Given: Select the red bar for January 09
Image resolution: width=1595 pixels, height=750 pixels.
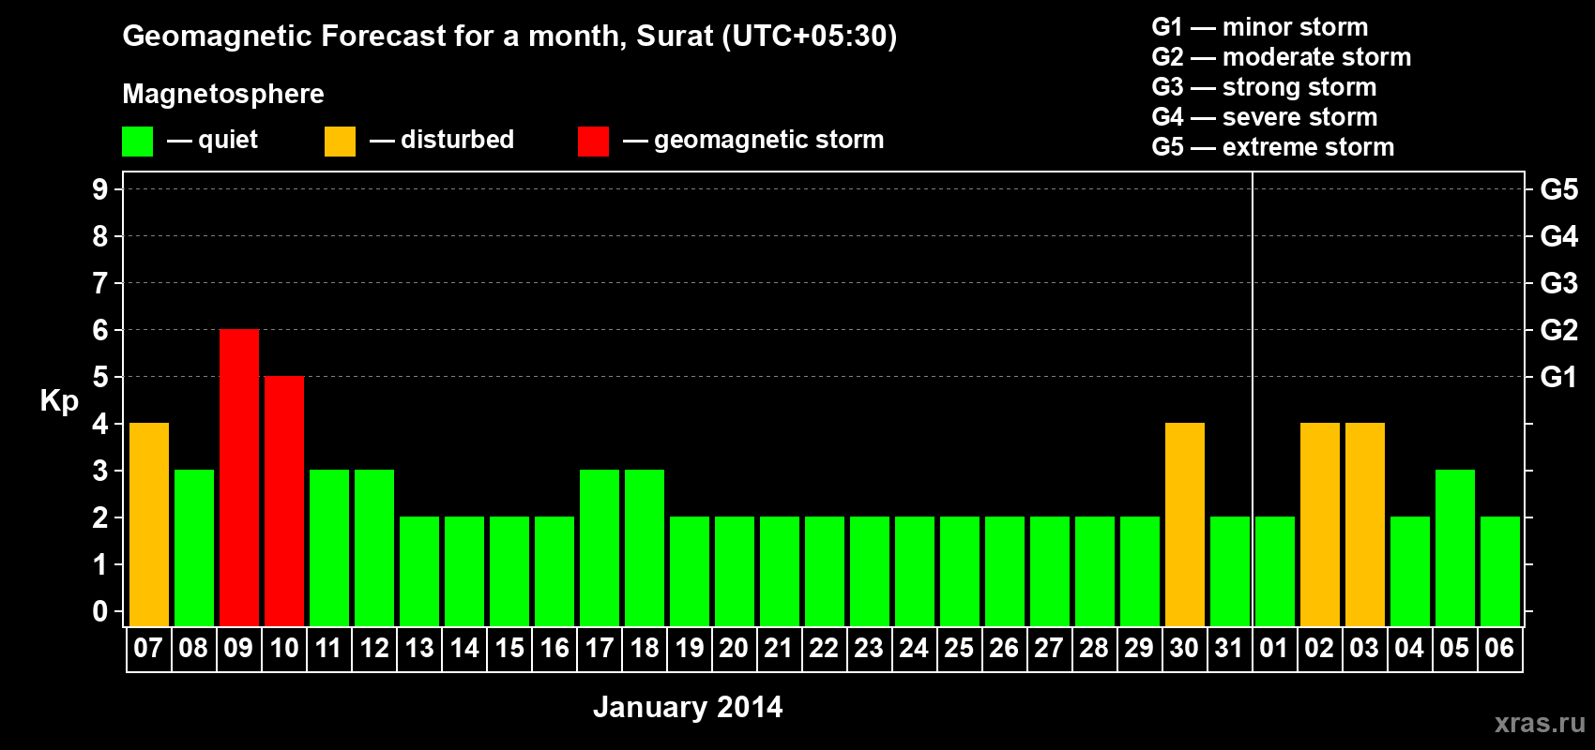Looking at the screenshot, I should [x=239, y=477].
